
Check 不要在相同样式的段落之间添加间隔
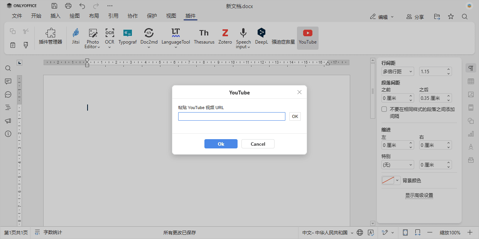384,109
